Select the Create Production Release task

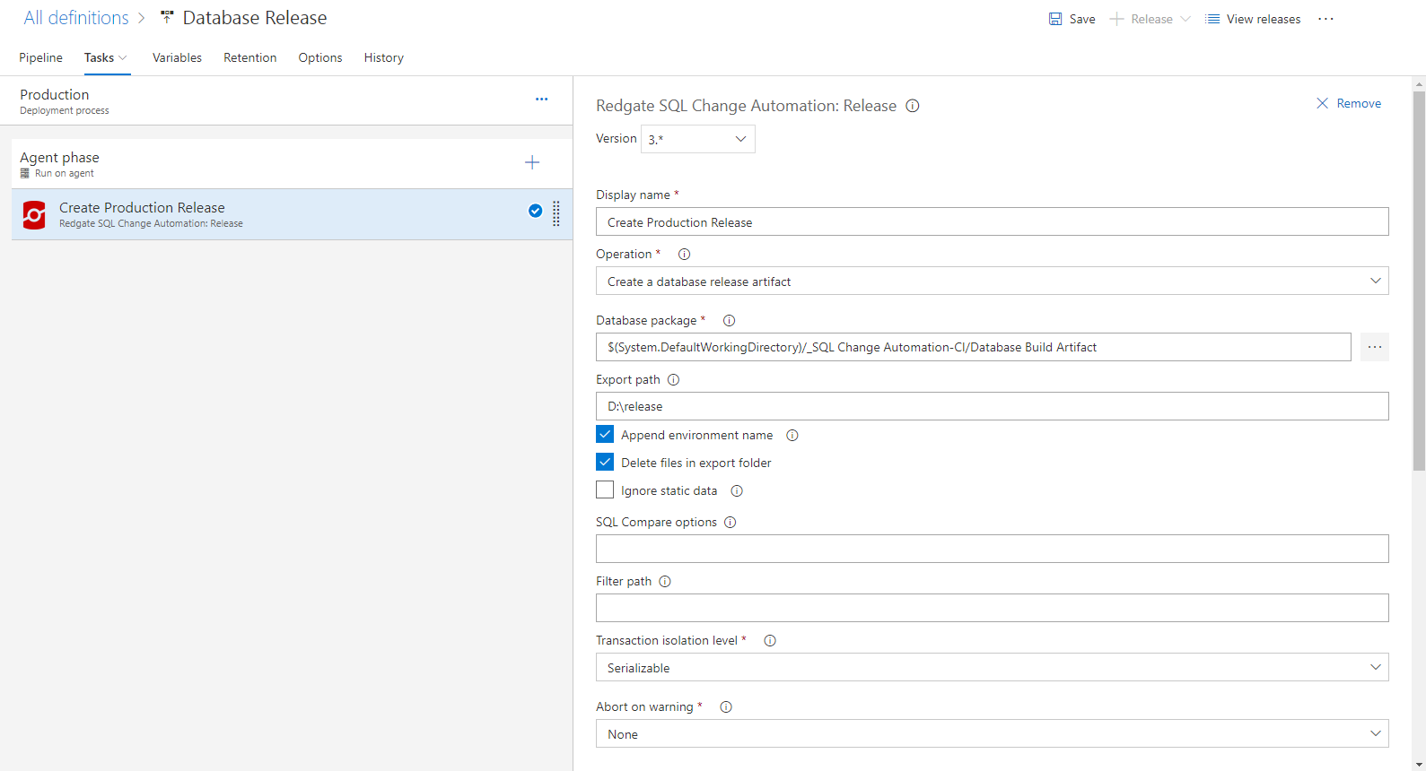click(292, 214)
